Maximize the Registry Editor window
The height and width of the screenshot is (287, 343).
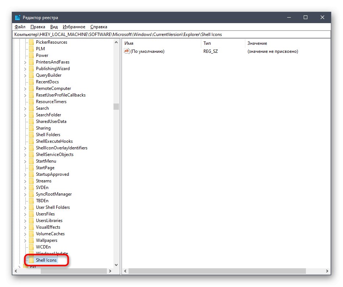coord(306,17)
